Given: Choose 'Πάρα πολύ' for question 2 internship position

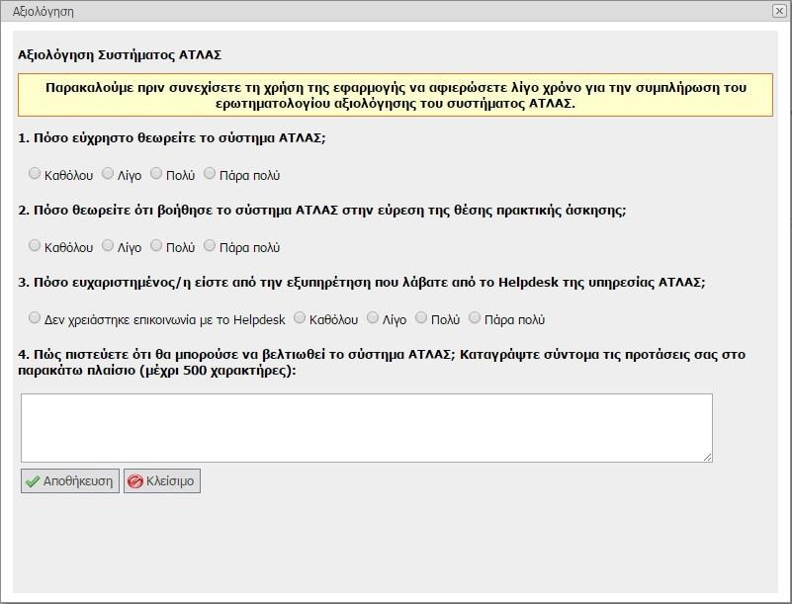Looking at the screenshot, I should point(209,246).
